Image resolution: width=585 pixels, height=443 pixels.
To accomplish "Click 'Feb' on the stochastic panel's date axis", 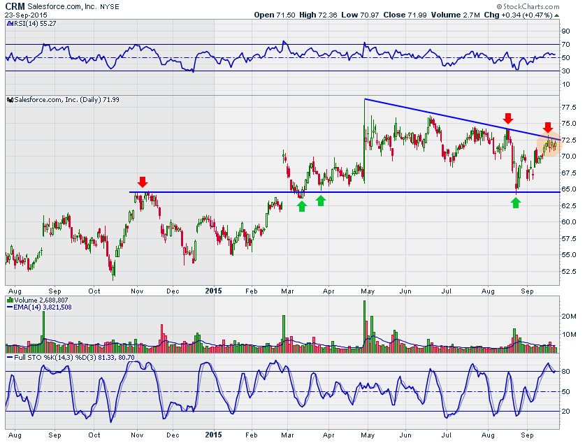I will pyautogui.click(x=252, y=435).
